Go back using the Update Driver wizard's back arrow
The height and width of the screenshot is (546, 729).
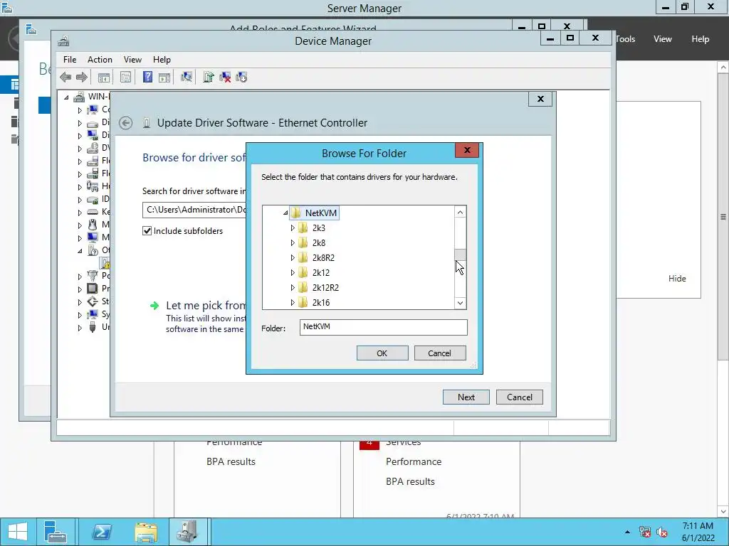pos(125,123)
